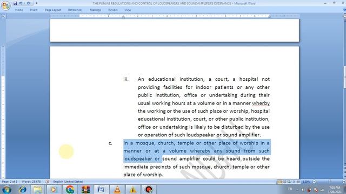Screen dimensions: 346x194
Task: Open Windows Explorer folder from the taskbar
Action: pos(38,189)
